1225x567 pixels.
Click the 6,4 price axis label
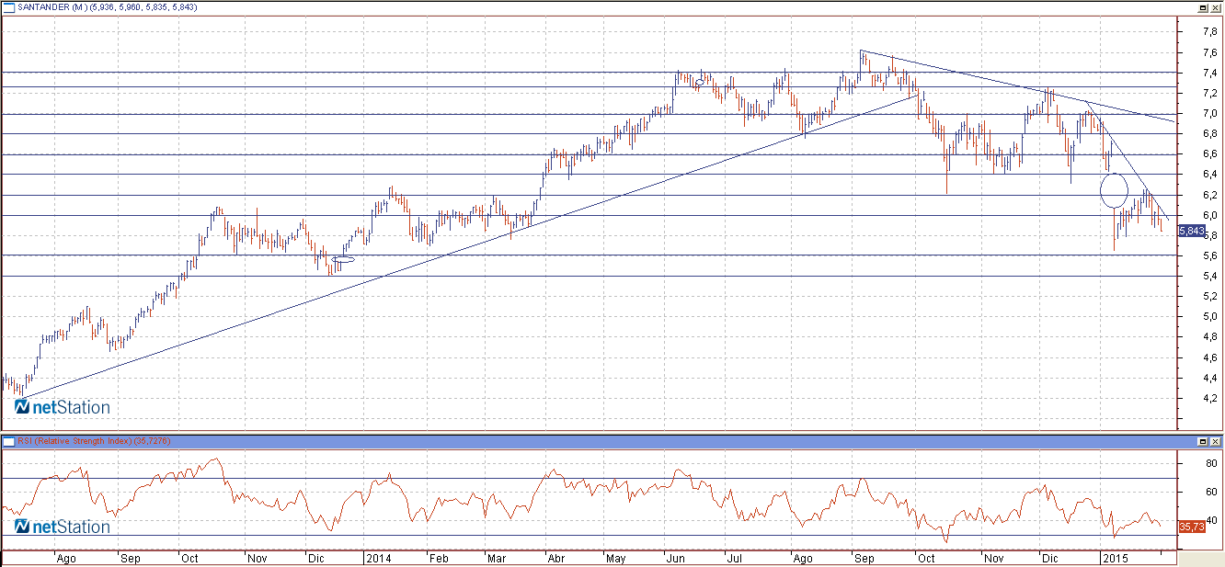(1211, 175)
